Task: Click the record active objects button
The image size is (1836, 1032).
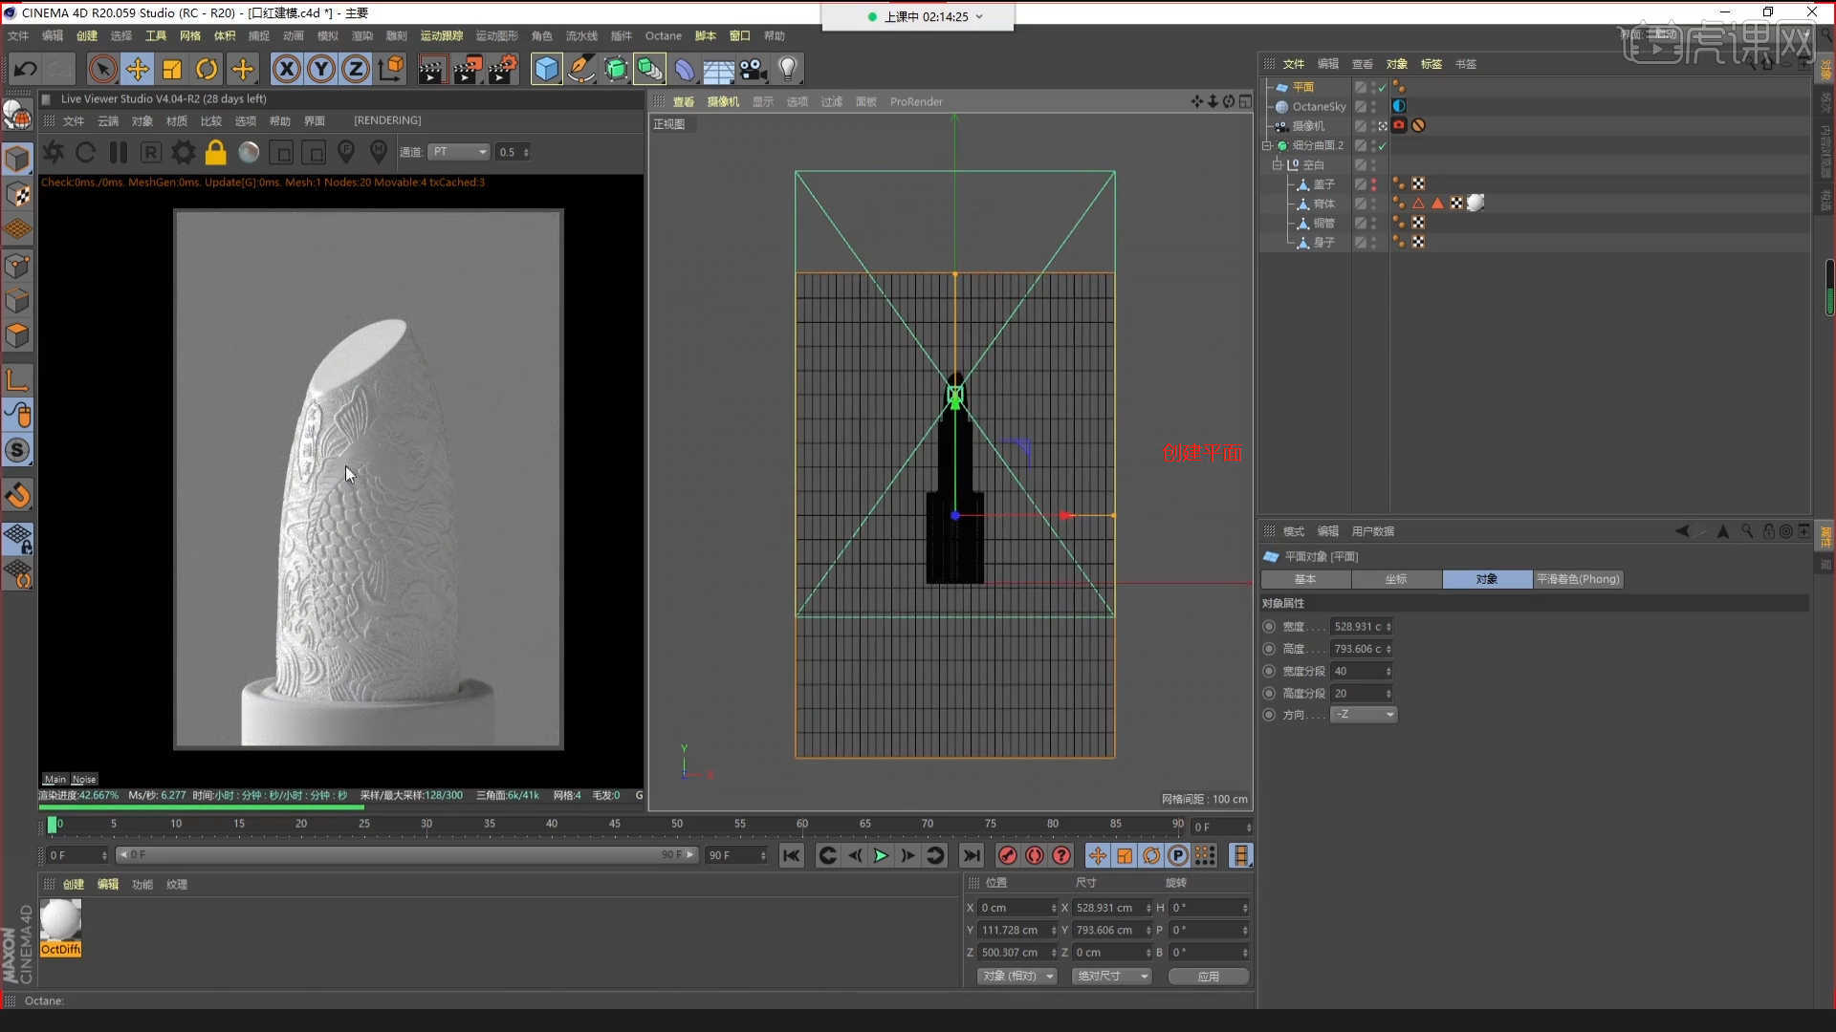Action: tap(1007, 856)
